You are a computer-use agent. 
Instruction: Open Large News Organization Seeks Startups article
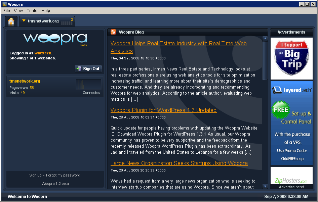(x=179, y=163)
